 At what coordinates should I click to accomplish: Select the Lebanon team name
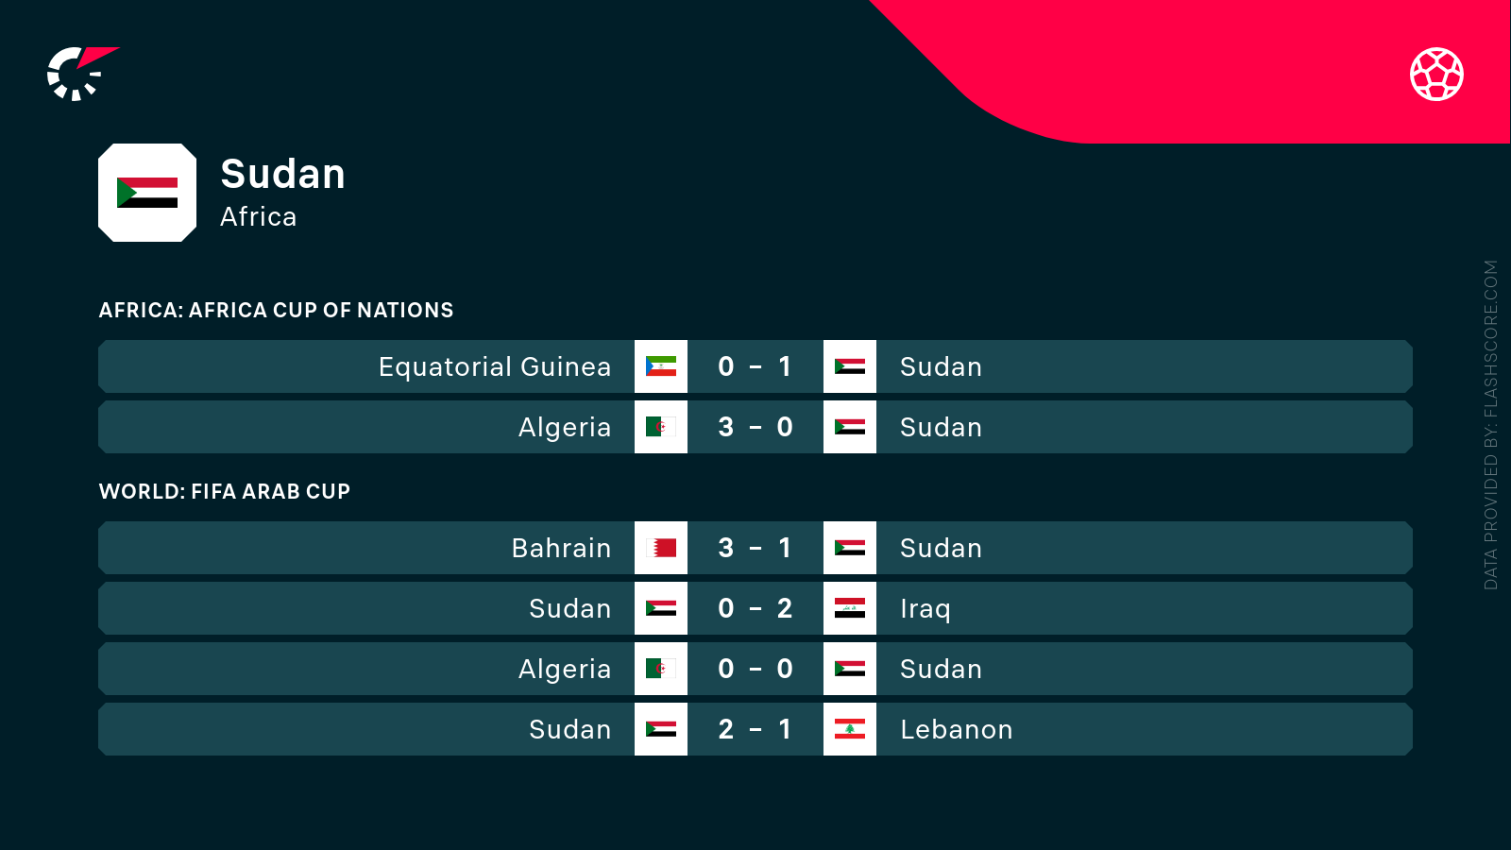click(956, 729)
